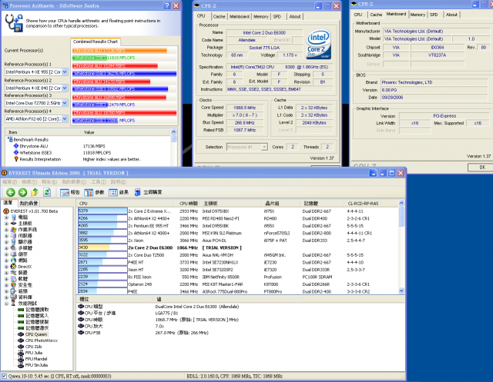493x382 pixels.
Task: Select the 主機板 motherboard node icon in tree
Action: coord(14,224)
